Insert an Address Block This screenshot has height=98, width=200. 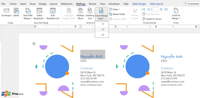coord(80,14)
